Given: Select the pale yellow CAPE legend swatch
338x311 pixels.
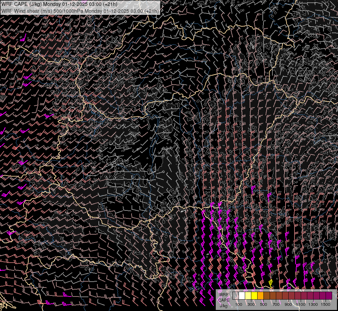Looking at the screenshot, I should (x=248, y=295).
